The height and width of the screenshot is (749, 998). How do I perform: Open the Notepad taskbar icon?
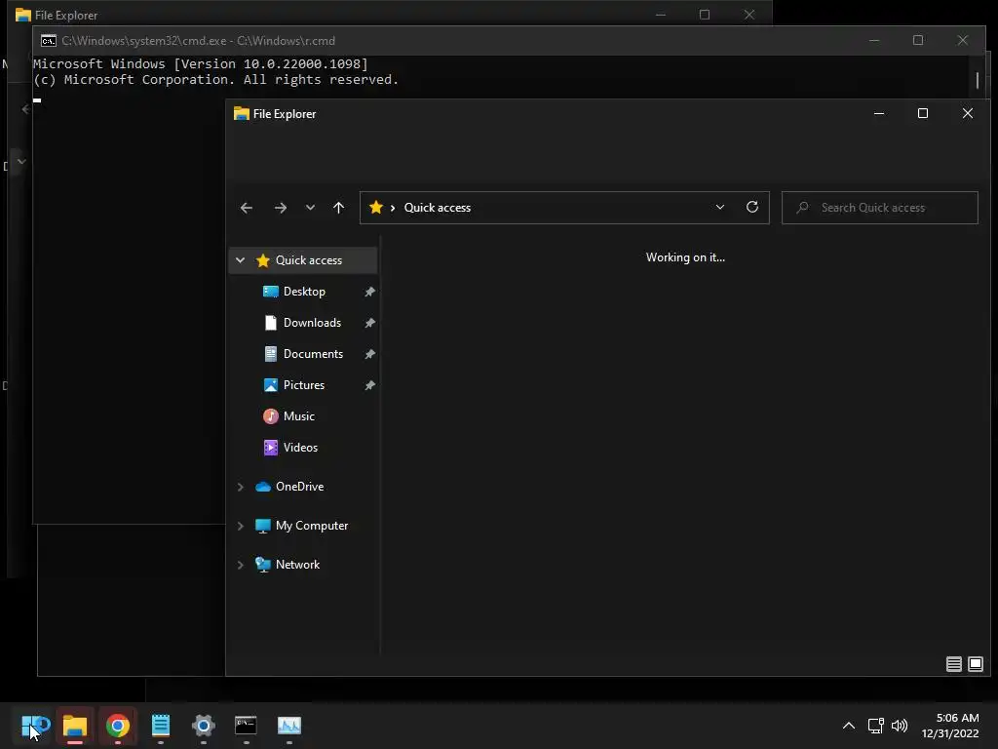click(x=161, y=726)
